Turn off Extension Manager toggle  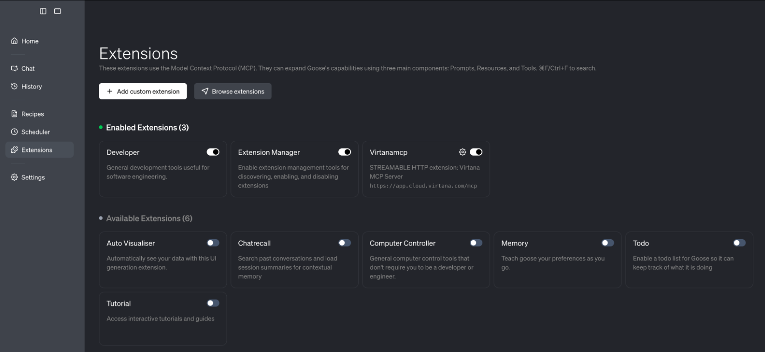(344, 152)
